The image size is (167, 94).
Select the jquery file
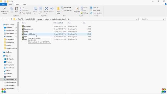(26, 32)
